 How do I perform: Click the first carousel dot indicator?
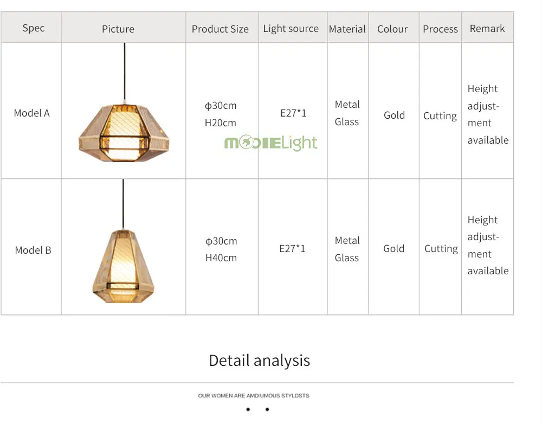coord(248,409)
